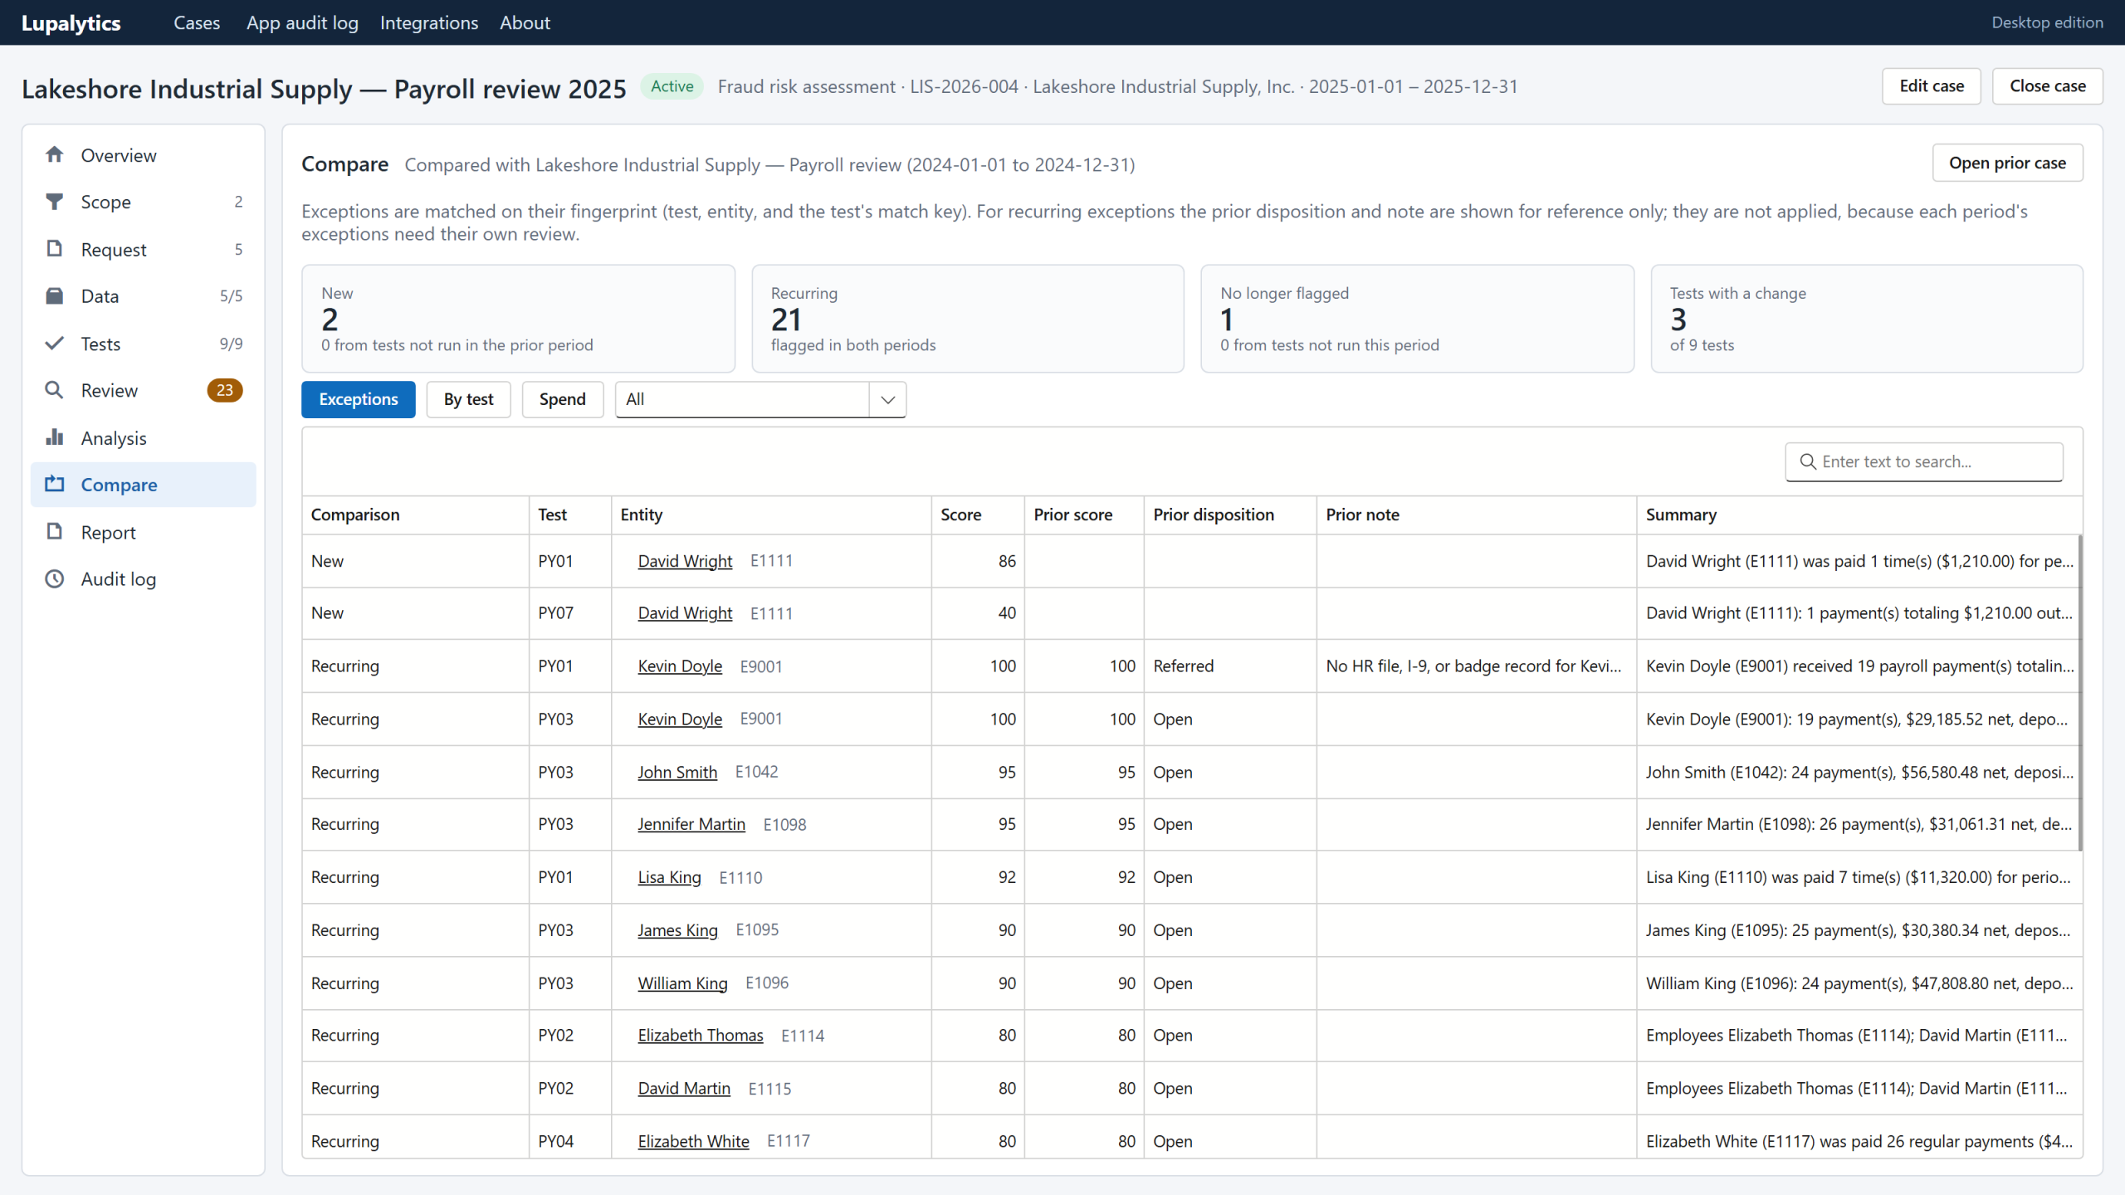Click the Referred disposition cell
Viewport: 2125px width, 1195px height.
[x=1229, y=666]
